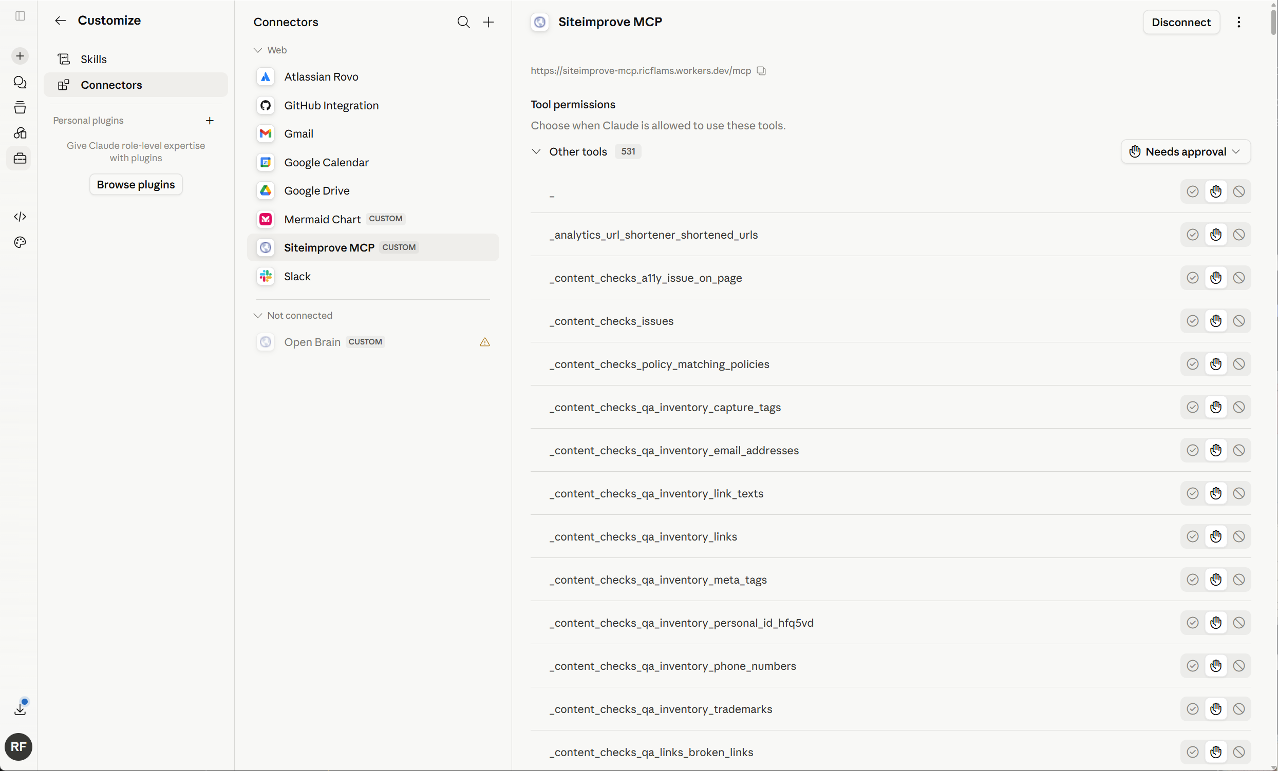The image size is (1278, 771).
Task: Click the warning icon beside Open Brain
Action: pyautogui.click(x=484, y=342)
